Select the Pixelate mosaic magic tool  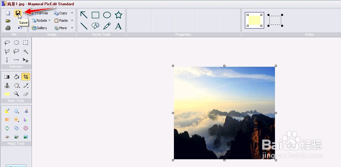(x=26, y=111)
